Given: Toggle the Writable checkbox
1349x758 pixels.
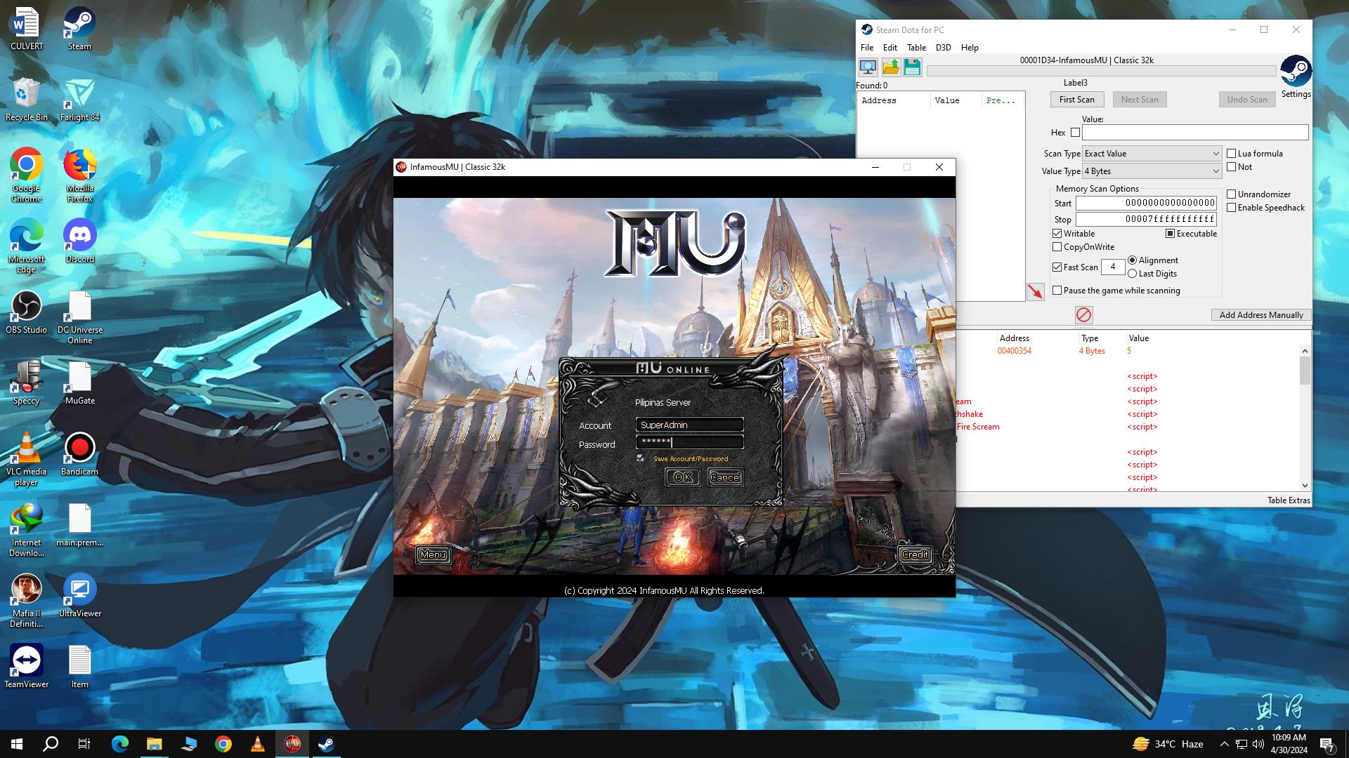Looking at the screenshot, I should [1057, 233].
